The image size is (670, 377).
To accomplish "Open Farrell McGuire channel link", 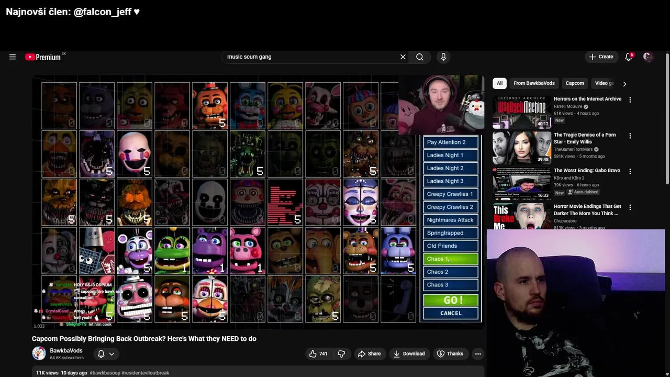I will [x=568, y=106].
